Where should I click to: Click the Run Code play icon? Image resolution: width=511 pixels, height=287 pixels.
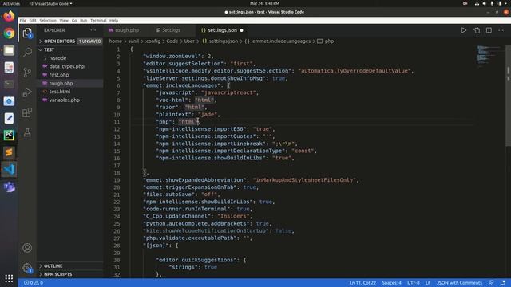click(463, 30)
